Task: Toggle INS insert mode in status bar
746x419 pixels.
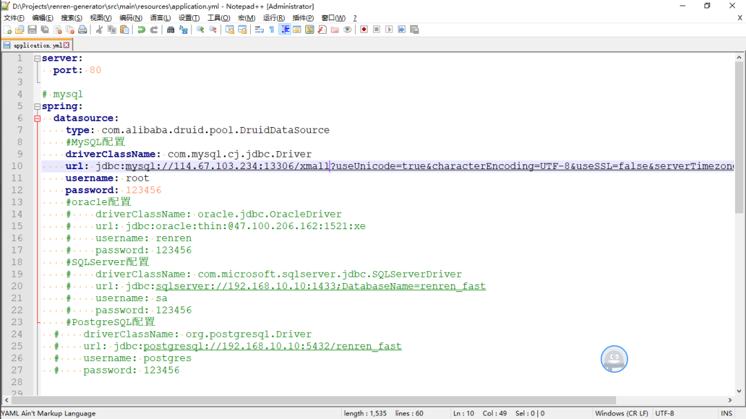Action: pos(727,413)
